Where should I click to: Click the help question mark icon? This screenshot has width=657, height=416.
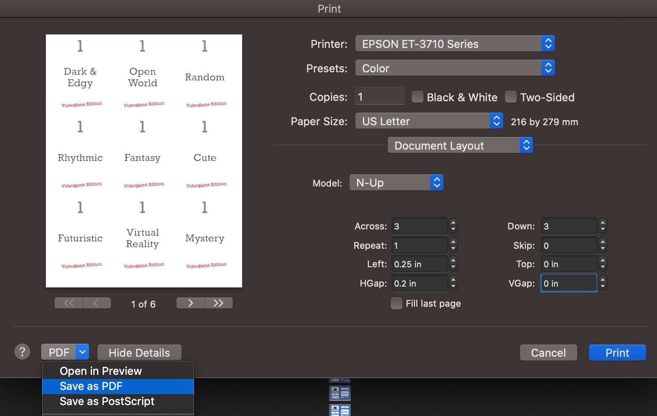(x=22, y=352)
